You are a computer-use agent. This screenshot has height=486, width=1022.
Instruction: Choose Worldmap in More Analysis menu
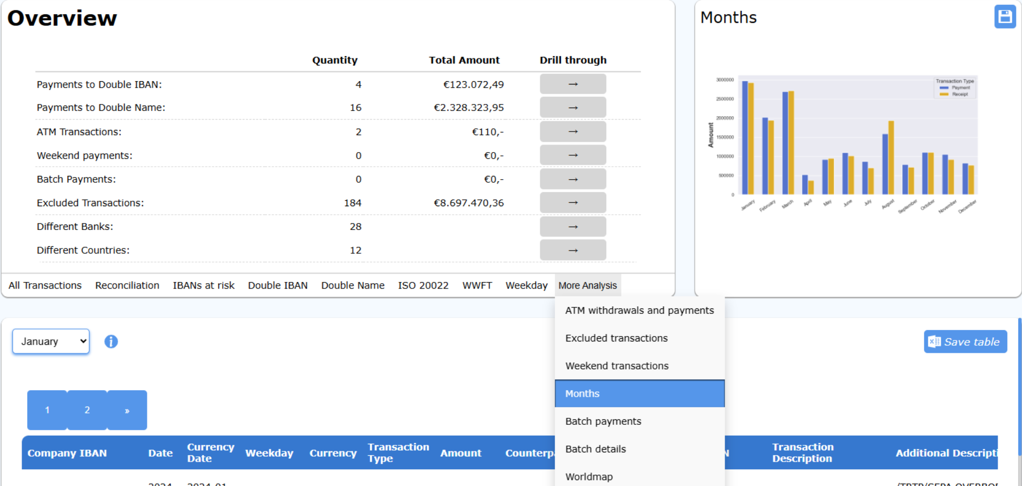589,476
